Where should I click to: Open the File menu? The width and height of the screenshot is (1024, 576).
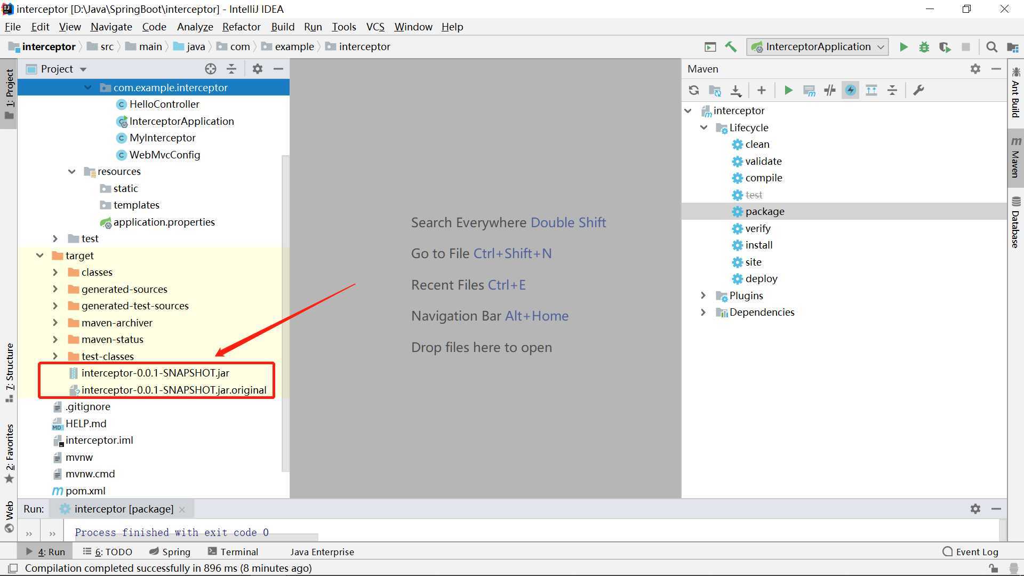coord(12,27)
